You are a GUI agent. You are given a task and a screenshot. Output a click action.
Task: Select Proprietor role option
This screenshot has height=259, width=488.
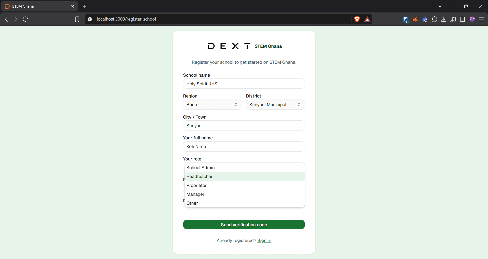point(245,185)
